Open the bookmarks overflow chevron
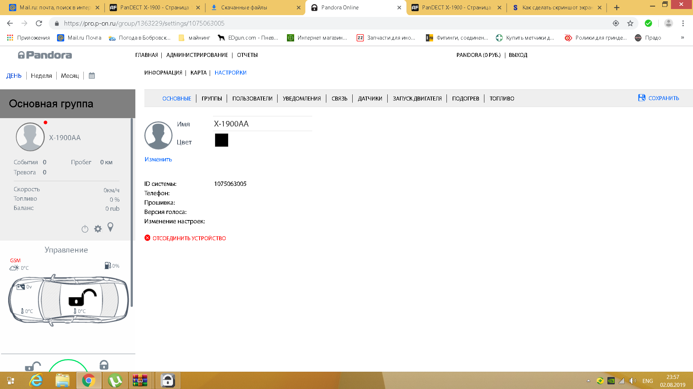693x389 pixels. tap(682, 37)
